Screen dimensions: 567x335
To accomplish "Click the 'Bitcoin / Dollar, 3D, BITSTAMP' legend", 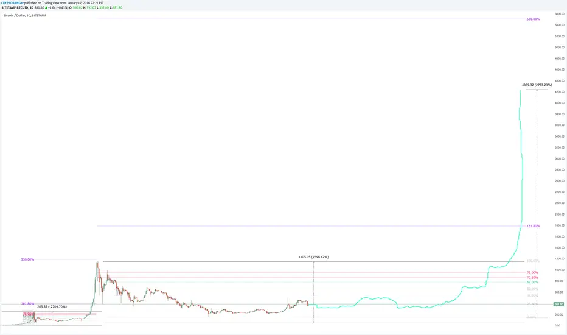I will click(x=24, y=16).
